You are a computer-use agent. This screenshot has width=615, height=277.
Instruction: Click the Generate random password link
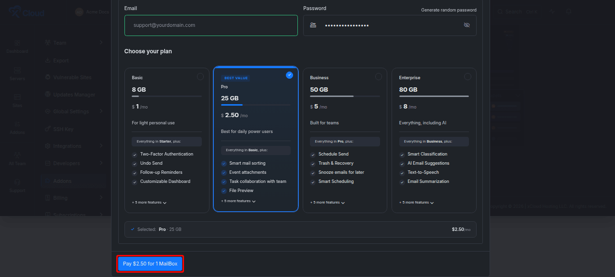[x=449, y=10]
